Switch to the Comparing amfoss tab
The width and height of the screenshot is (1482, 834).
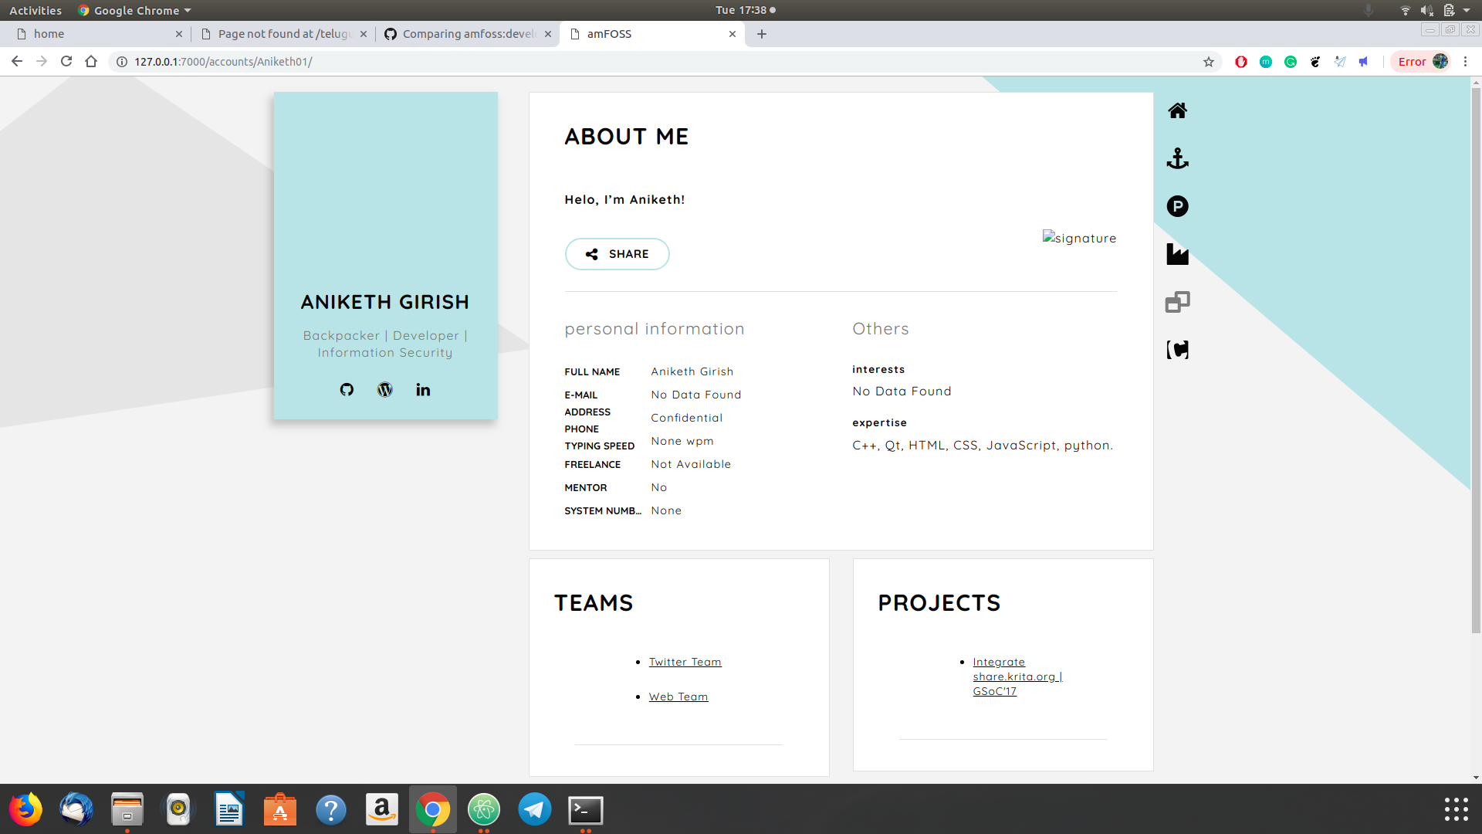[468, 34]
